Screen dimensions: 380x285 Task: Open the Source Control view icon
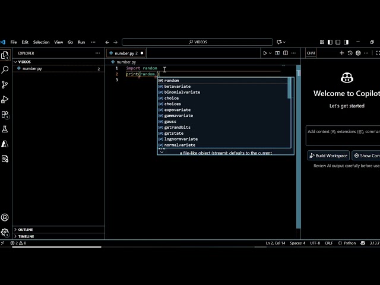[x=5, y=84]
